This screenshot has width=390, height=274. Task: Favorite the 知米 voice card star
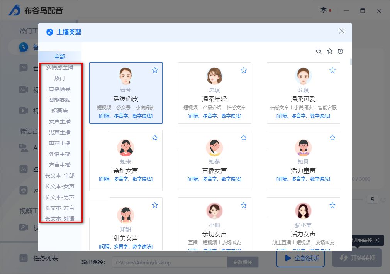point(155,137)
